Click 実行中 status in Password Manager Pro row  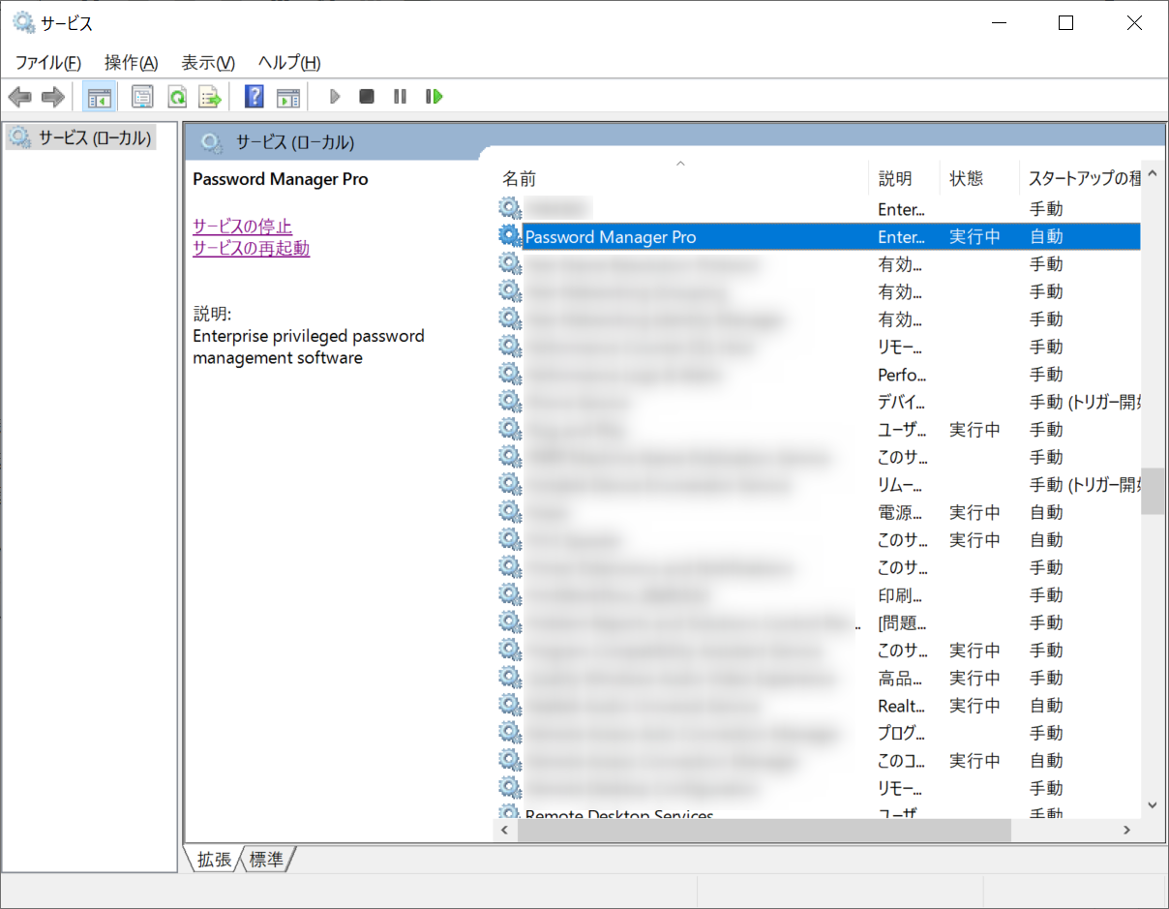pyautogui.click(x=974, y=236)
